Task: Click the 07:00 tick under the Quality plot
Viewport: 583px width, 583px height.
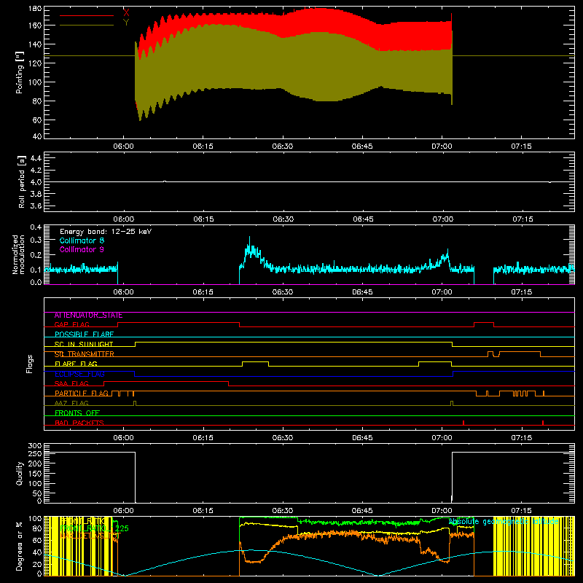Action: tap(442, 511)
